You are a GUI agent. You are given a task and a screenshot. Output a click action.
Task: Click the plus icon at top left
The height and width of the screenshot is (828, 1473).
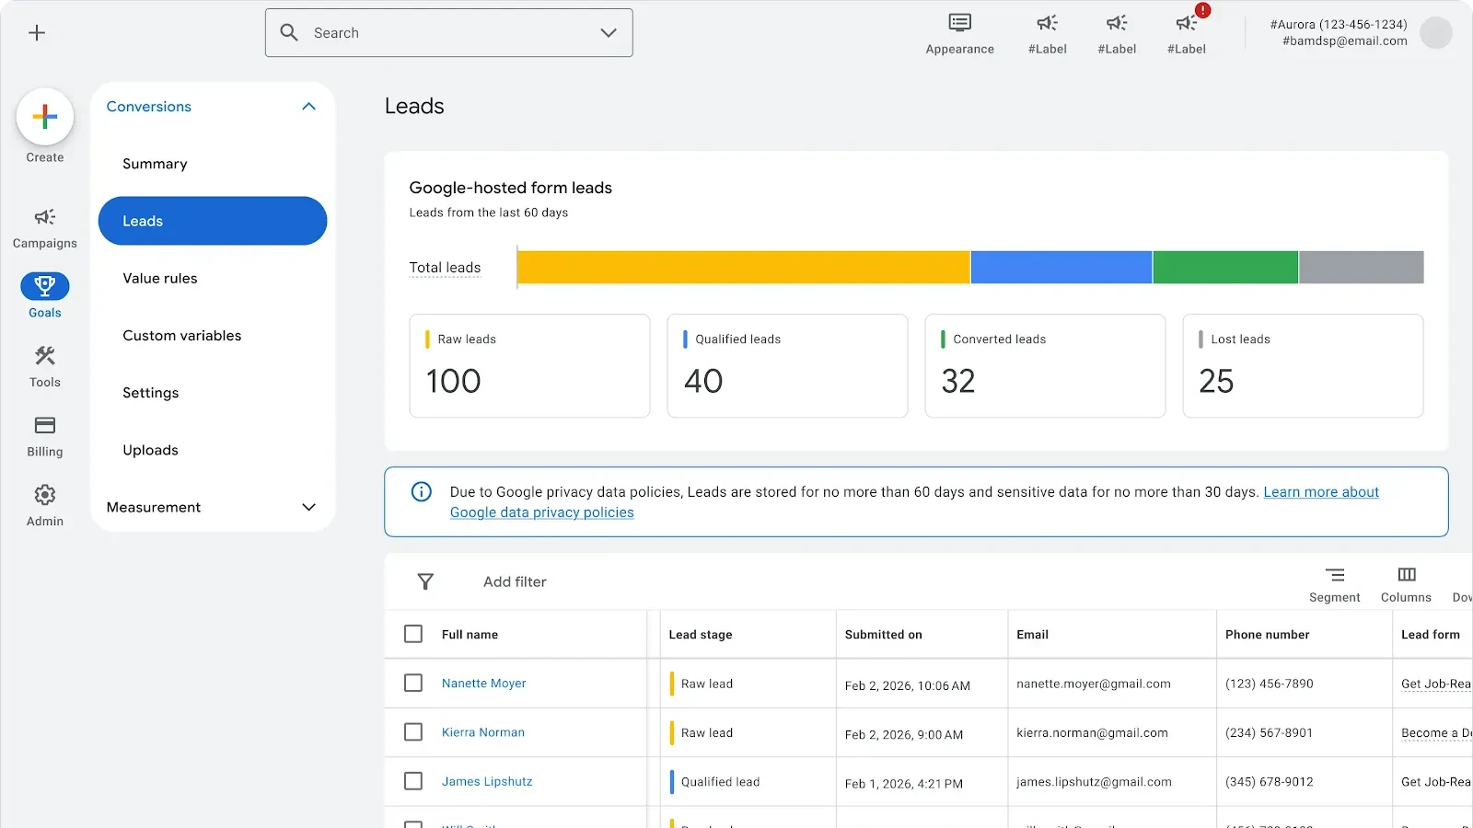(x=37, y=33)
